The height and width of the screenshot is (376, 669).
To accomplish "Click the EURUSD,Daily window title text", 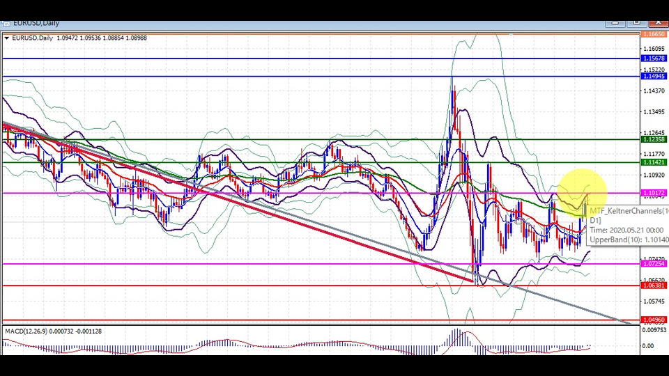I will [36, 23].
